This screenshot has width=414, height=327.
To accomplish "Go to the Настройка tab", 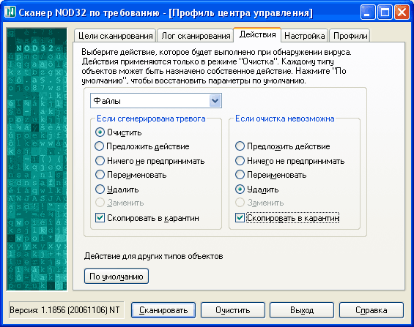I will tap(304, 36).
